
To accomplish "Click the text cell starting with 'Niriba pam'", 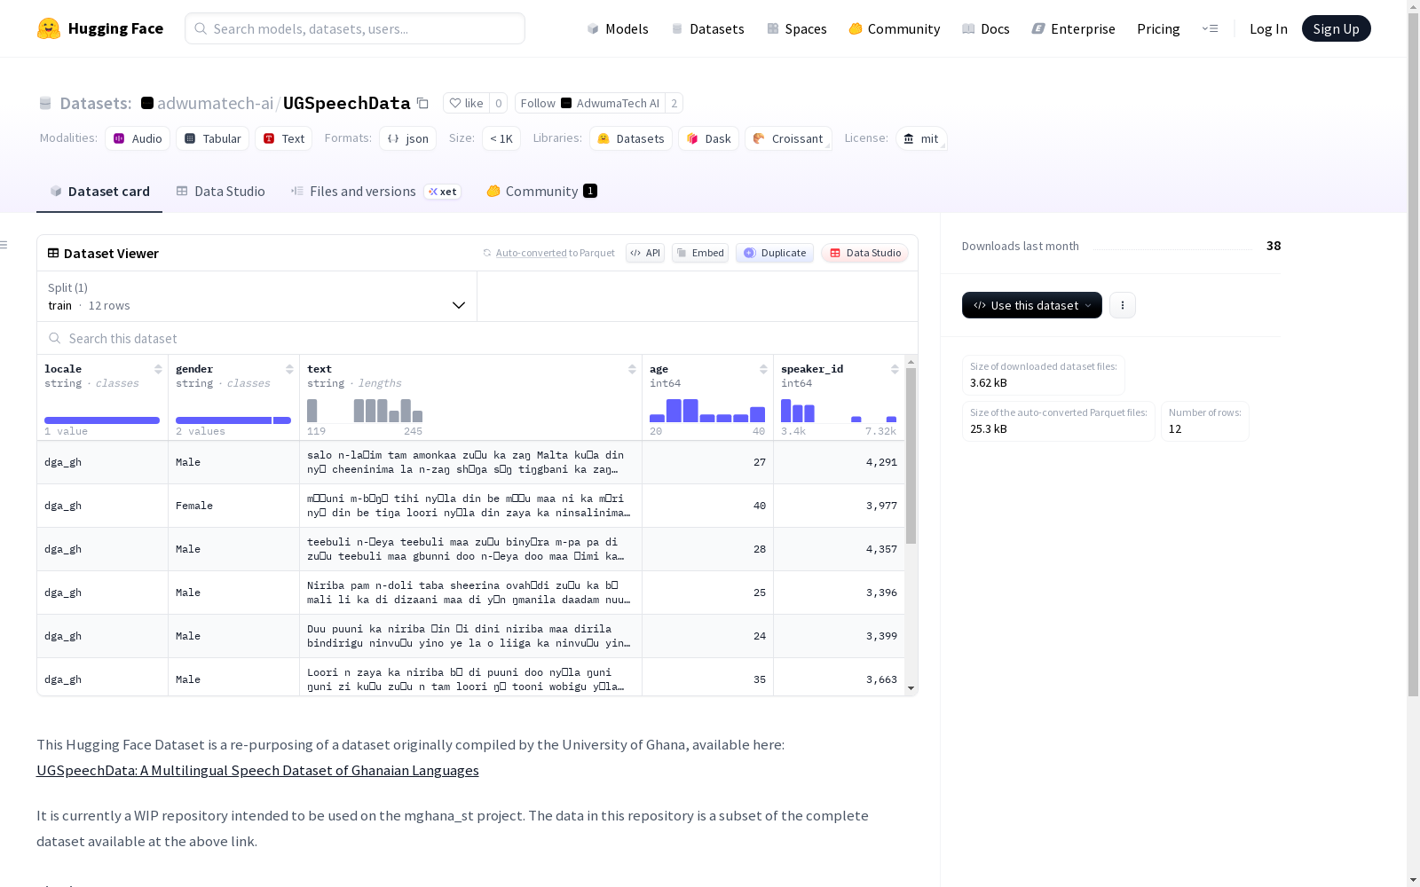I will pos(470,593).
